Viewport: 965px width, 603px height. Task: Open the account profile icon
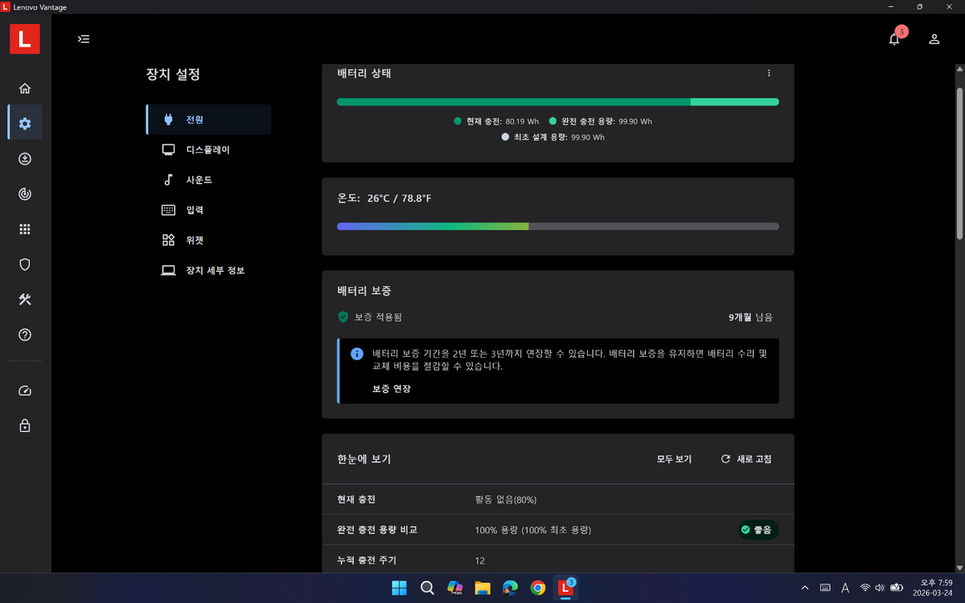(934, 38)
